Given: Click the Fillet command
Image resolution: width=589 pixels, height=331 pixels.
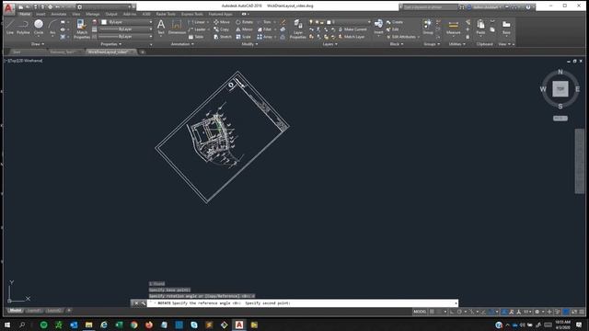Looking at the screenshot, I should (x=264, y=29).
